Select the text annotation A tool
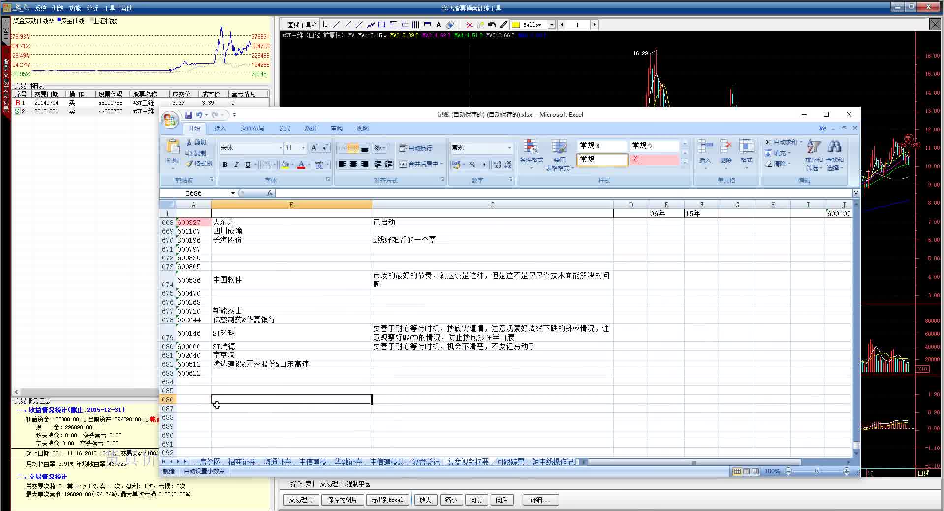The height and width of the screenshot is (511, 944). (x=438, y=24)
